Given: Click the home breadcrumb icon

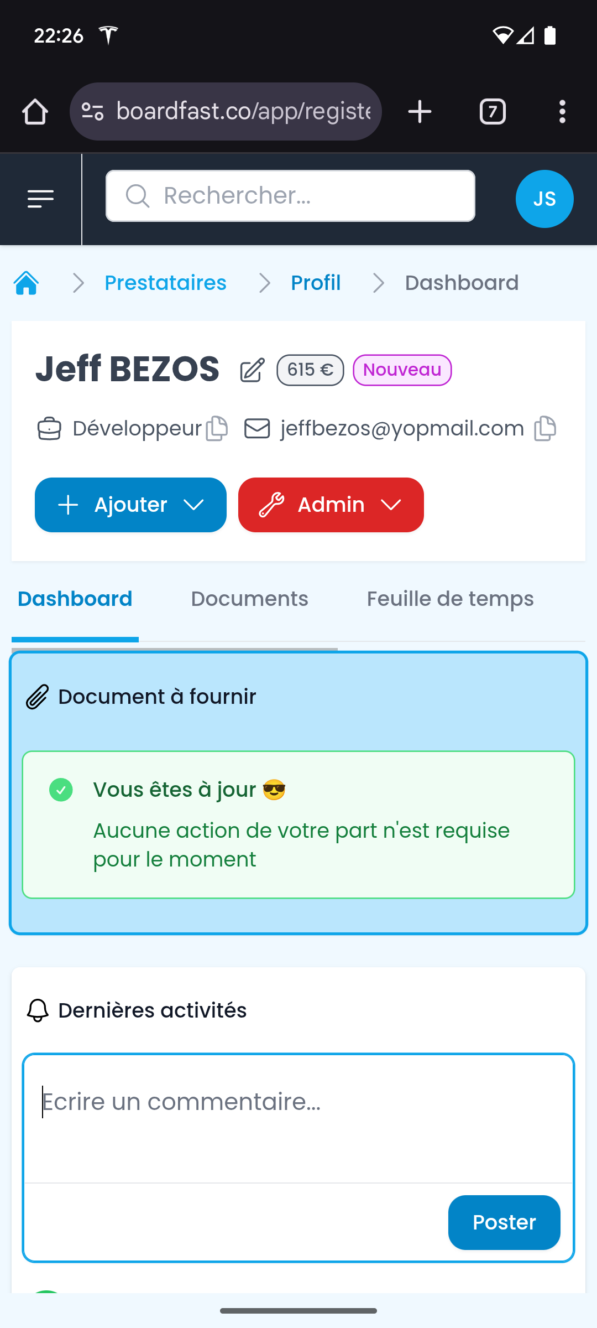Looking at the screenshot, I should [26, 283].
